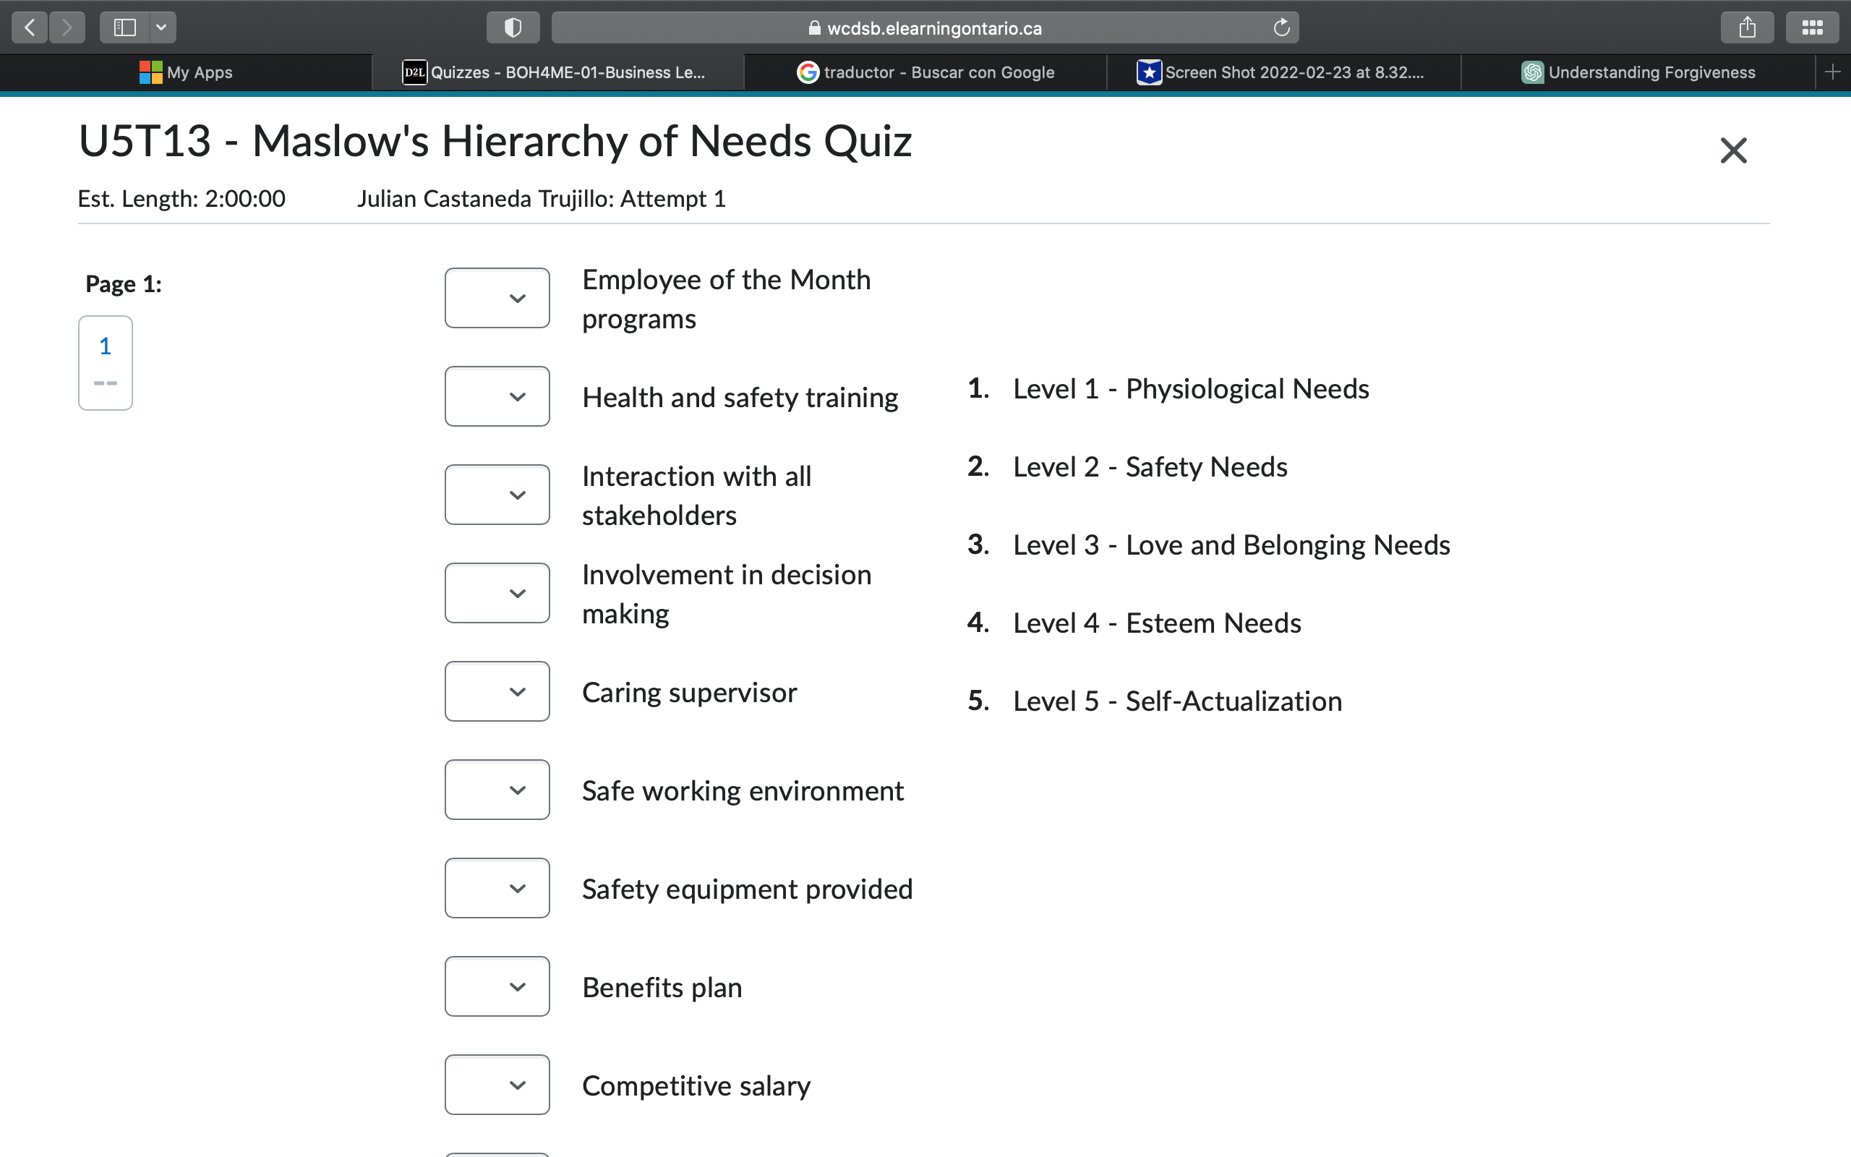1851x1157 pixels.
Task: Reload the page with refresh icon
Action: [1281, 27]
